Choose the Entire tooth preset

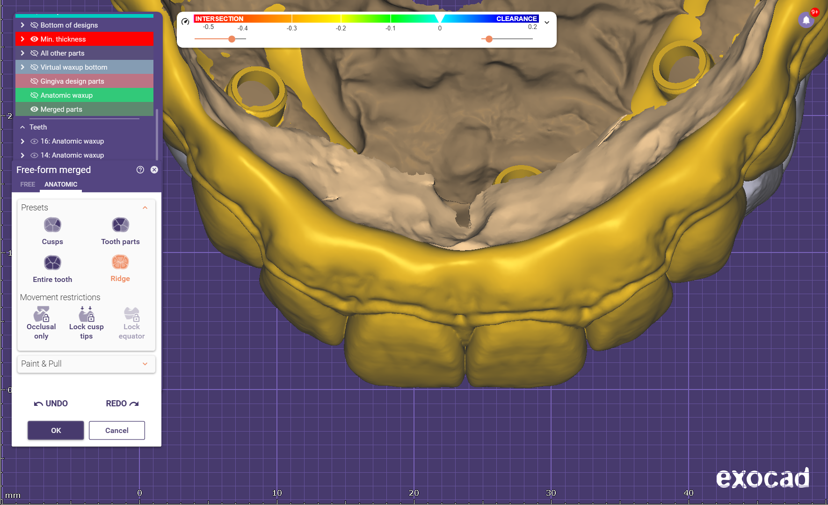52,263
